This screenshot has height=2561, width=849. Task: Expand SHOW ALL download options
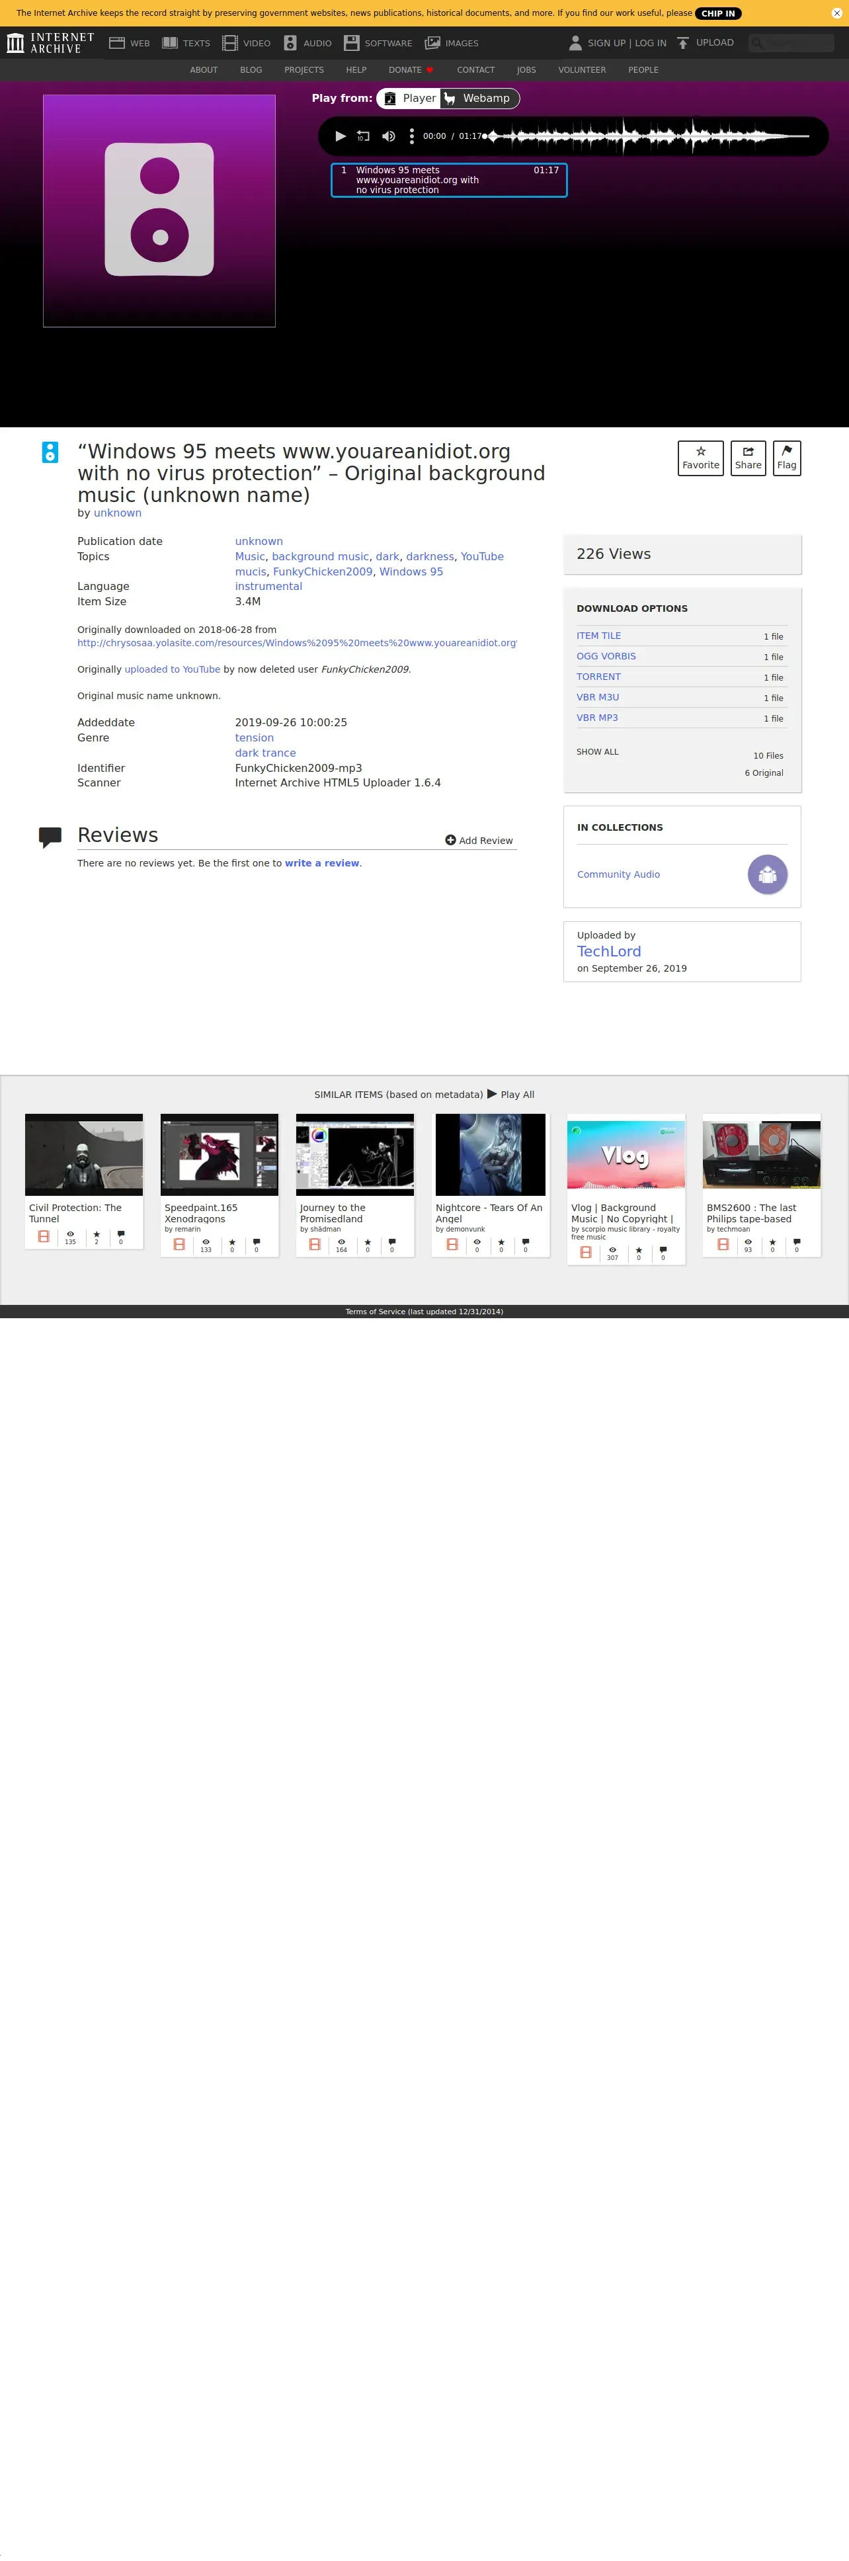598,753
